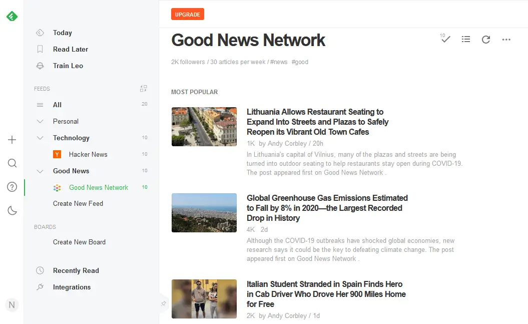This screenshot has height=324, width=528.
Task: Click organize feeds icon beside FEEDS
Action: (144, 89)
